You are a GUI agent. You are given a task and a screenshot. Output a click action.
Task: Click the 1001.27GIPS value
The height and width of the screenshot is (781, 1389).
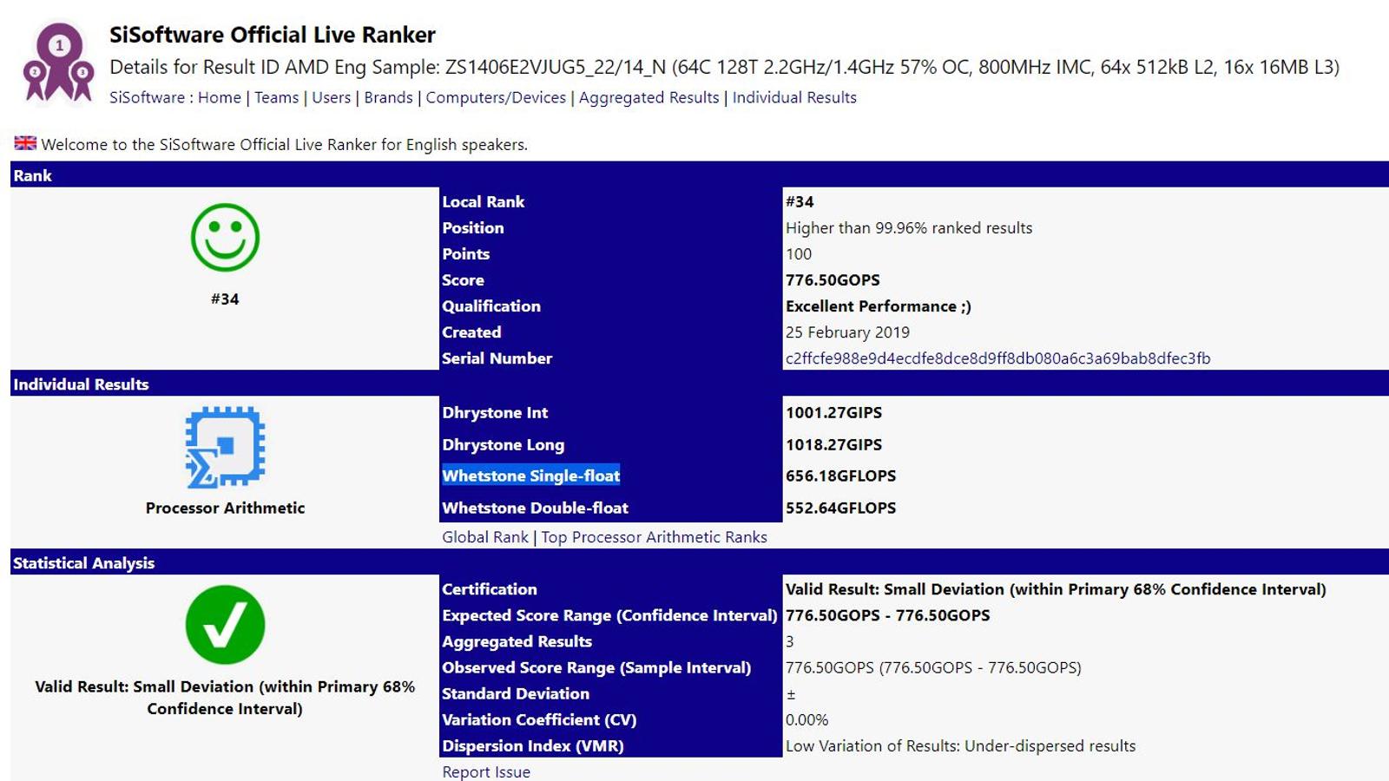(x=834, y=413)
